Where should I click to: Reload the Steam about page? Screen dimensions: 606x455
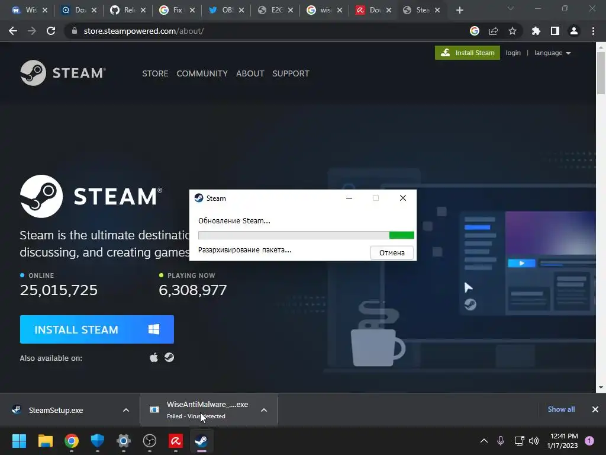[51, 31]
